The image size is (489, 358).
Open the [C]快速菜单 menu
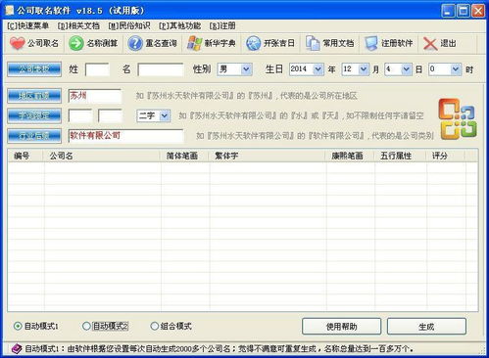pos(28,25)
